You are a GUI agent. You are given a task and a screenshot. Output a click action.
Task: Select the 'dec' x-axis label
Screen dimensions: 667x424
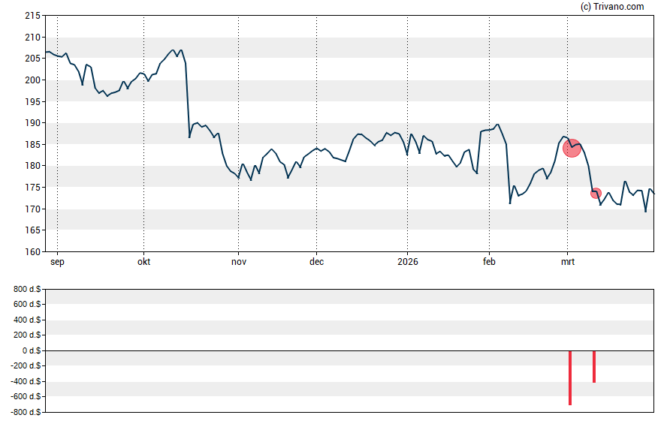click(316, 262)
